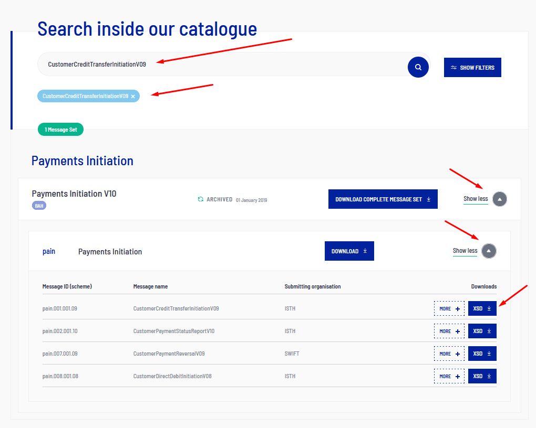Collapse Payments Initiation V10 with round arrow
Image resolution: width=536 pixels, height=428 pixels.
click(499, 199)
